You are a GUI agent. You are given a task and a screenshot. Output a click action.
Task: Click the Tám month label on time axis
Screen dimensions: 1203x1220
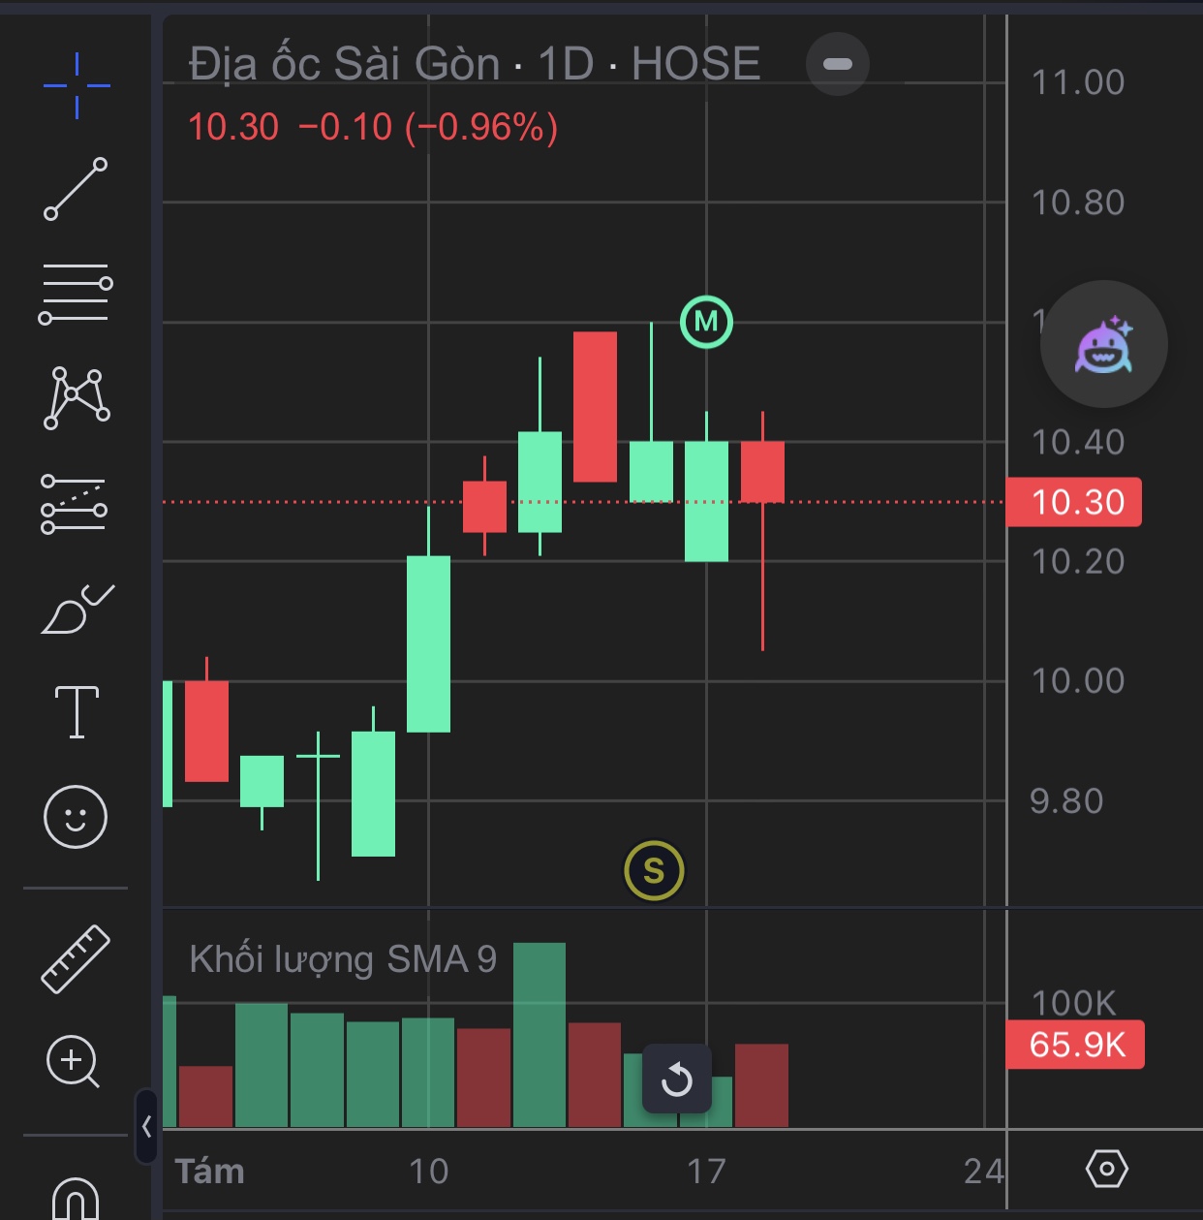pyautogui.click(x=209, y=1172)
